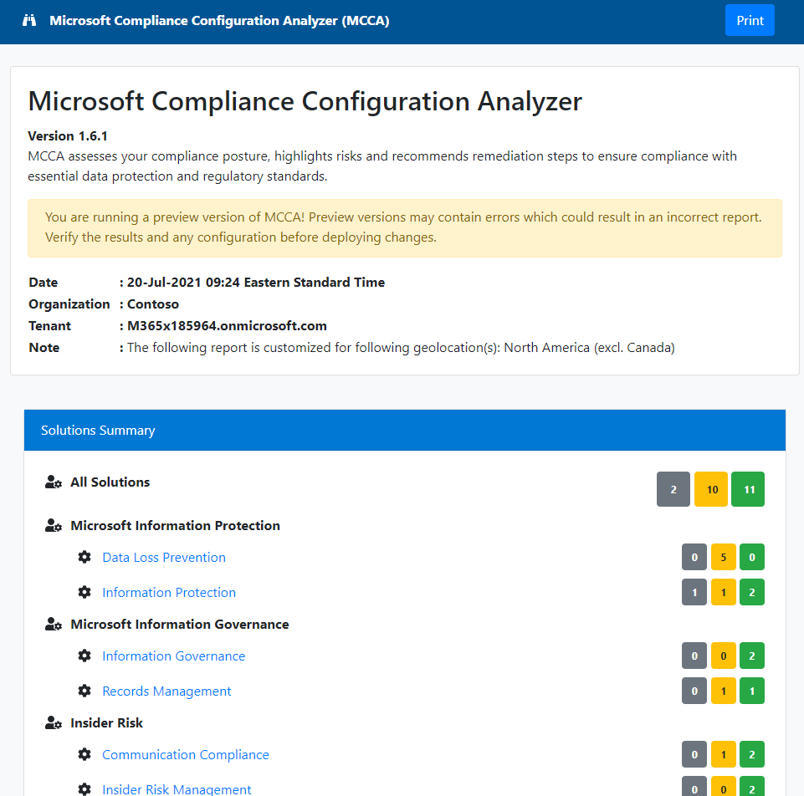This screenshot has width=804, height=796.
Task: Click the Solutions Summary header
Action: point(405,430)
